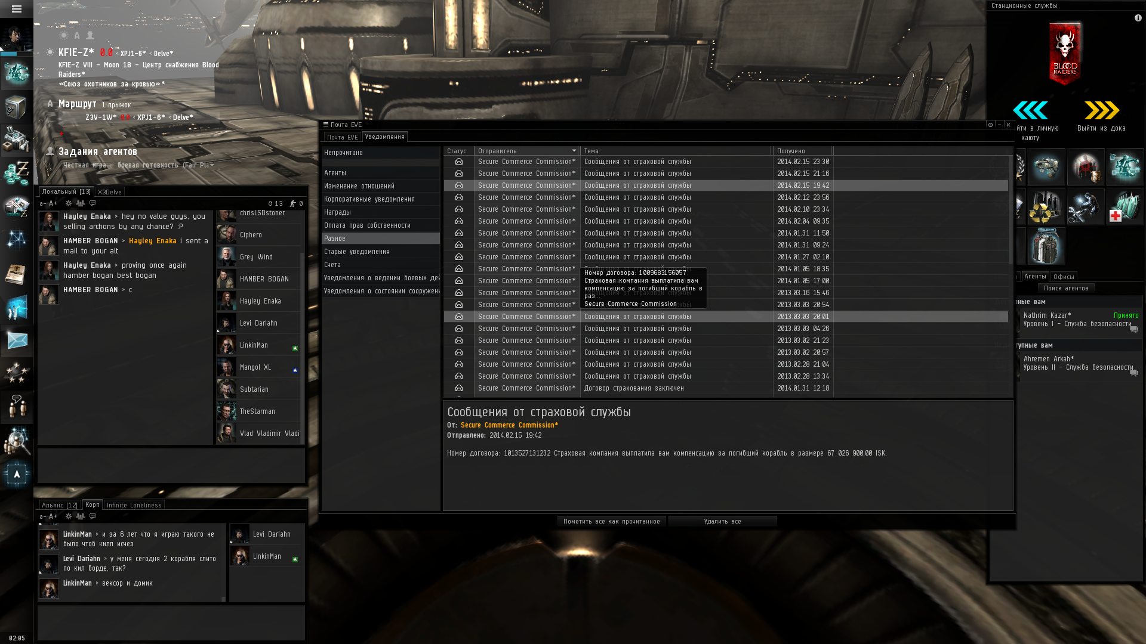
Task: Click Secure Commerce Commission sender link in message
Action: 509,425
